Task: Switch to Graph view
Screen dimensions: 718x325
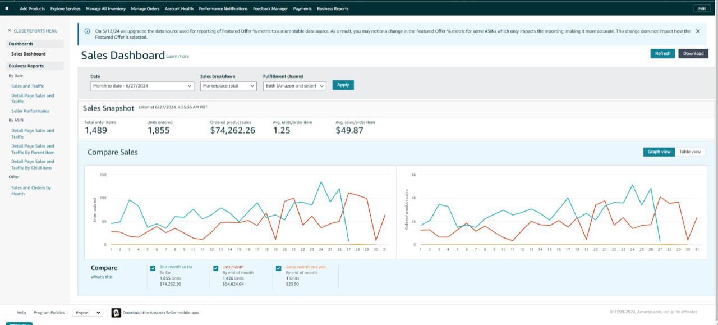Action: [659, 152]
